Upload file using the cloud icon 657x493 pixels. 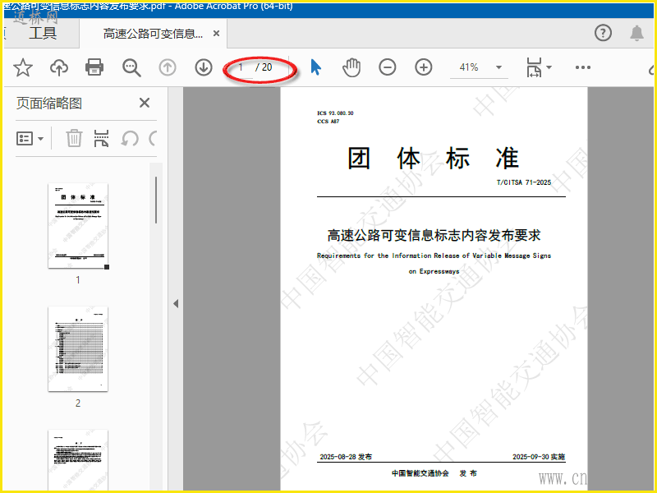point(59,67)
